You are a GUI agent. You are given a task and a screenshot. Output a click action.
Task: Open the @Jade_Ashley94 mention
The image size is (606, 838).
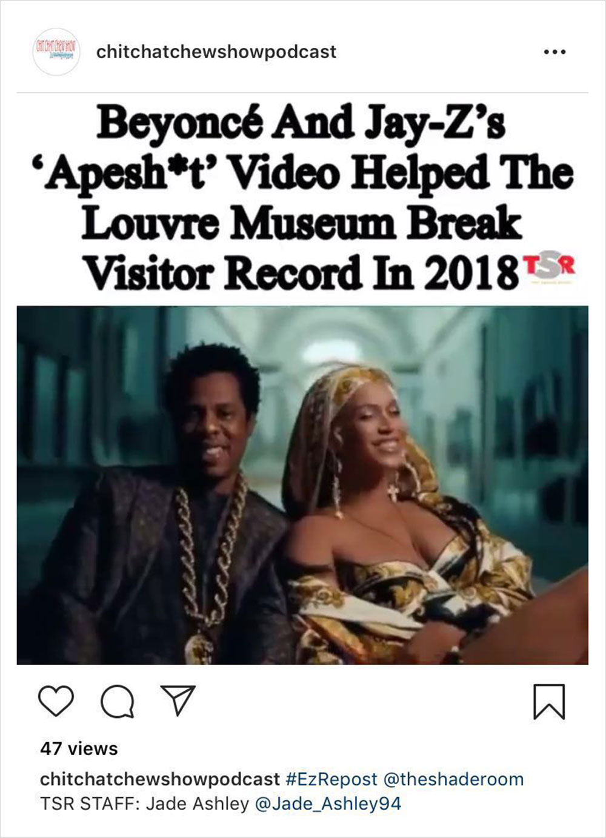[328, 804]
